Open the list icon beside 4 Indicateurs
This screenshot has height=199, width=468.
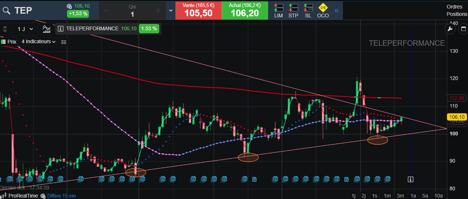pos(64,42)
